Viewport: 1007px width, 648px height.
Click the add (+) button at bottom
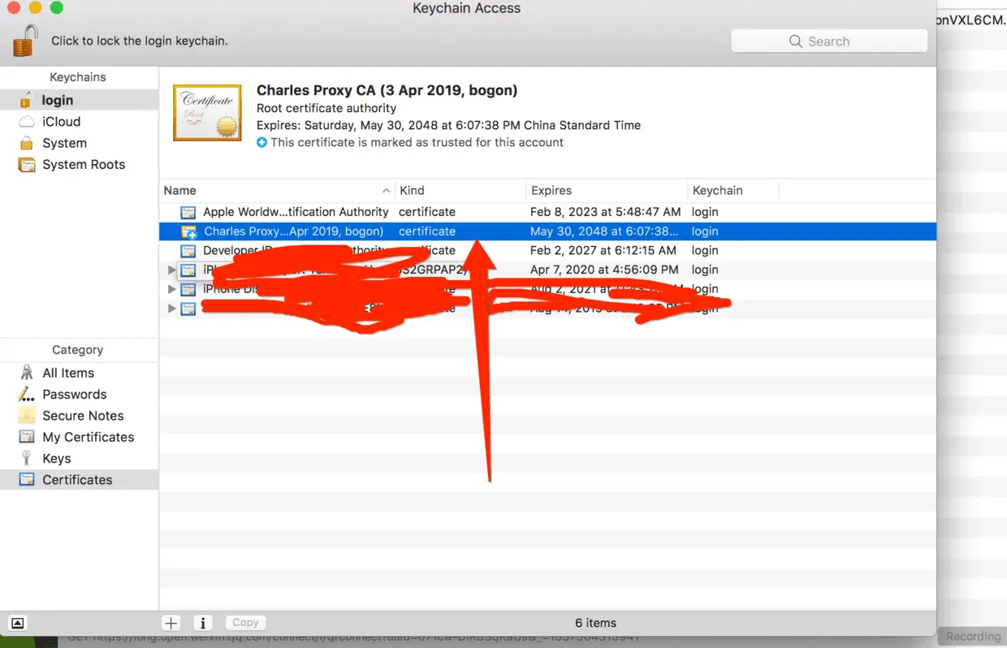coord(171,623)
